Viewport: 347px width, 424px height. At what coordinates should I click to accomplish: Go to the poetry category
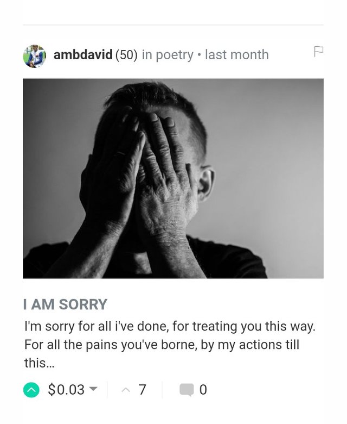(175, 55)
